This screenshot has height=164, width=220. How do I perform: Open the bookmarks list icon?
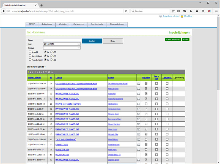click(x=178, y=11)
